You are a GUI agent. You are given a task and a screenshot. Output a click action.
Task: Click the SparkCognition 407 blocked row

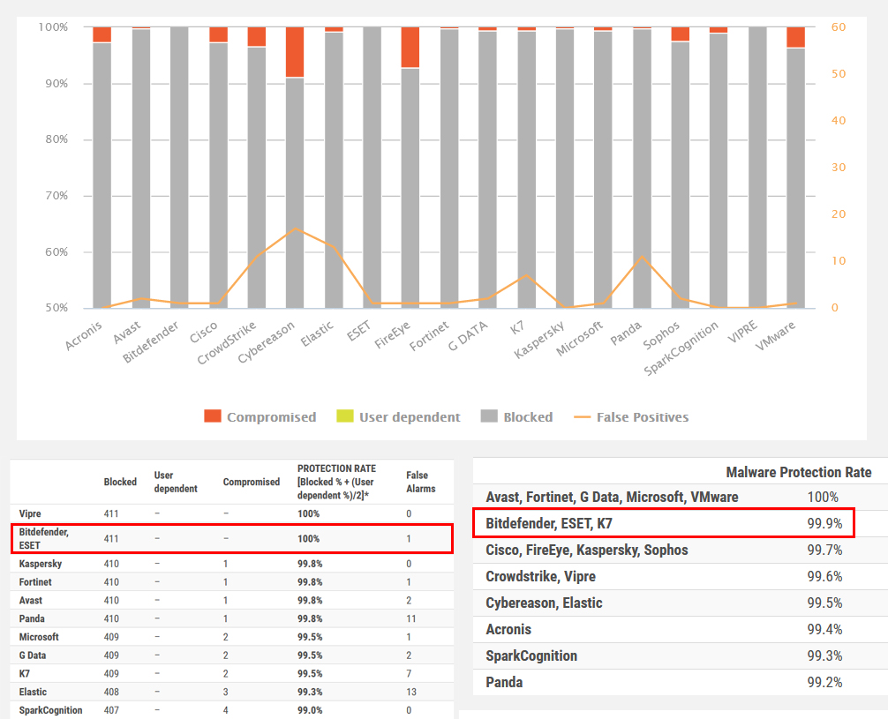pyautogui.click(x=232, y=710)
